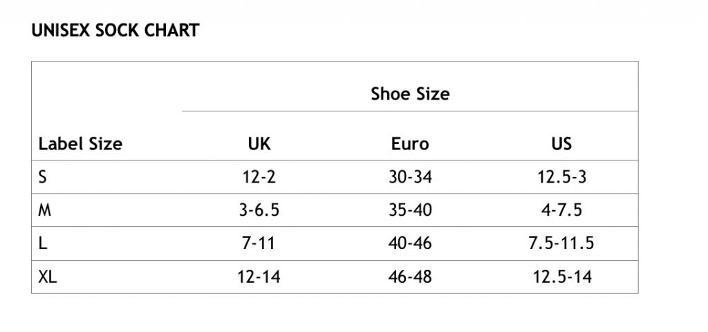Click Euro size 30-34 cell
Screen dimensions: 708x332
410,176
